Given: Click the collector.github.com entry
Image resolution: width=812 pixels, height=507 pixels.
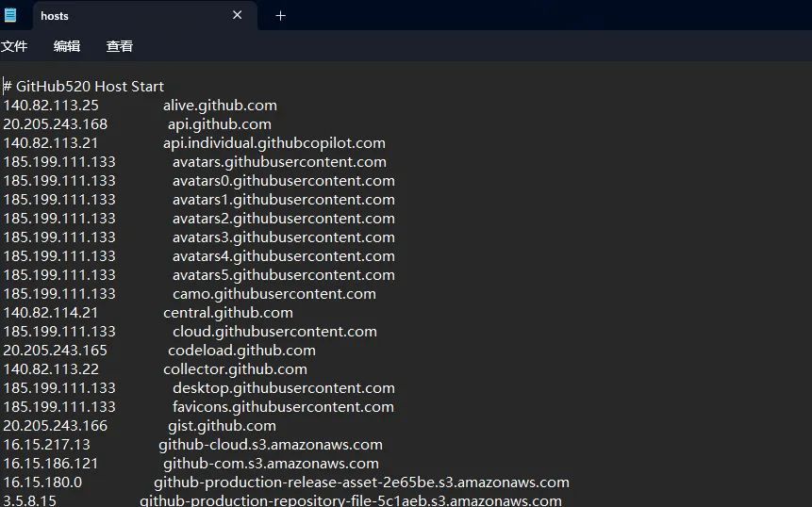Looking at the screenshot, I should click(x=235, y=369).
